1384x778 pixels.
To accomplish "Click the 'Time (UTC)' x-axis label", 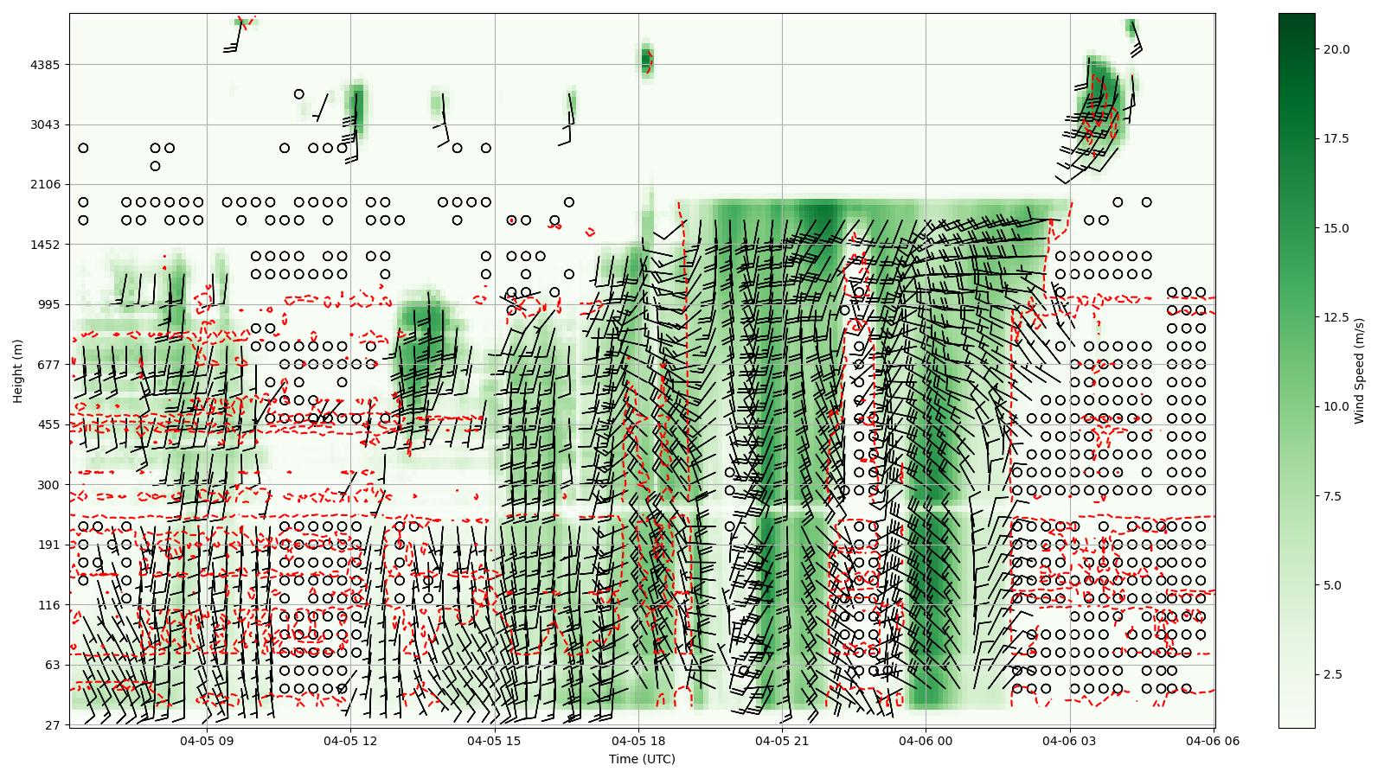I will coord(642,759).
